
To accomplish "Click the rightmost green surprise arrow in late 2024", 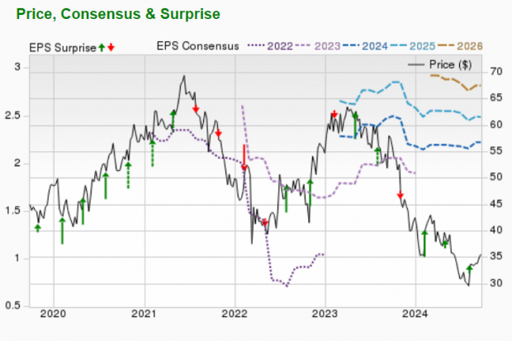I will coord(469,268).
